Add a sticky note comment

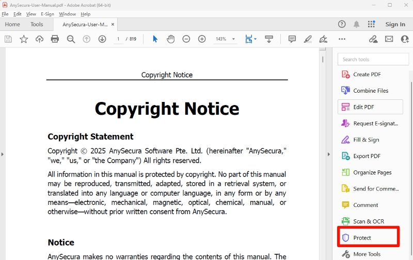tap(292, 39)
